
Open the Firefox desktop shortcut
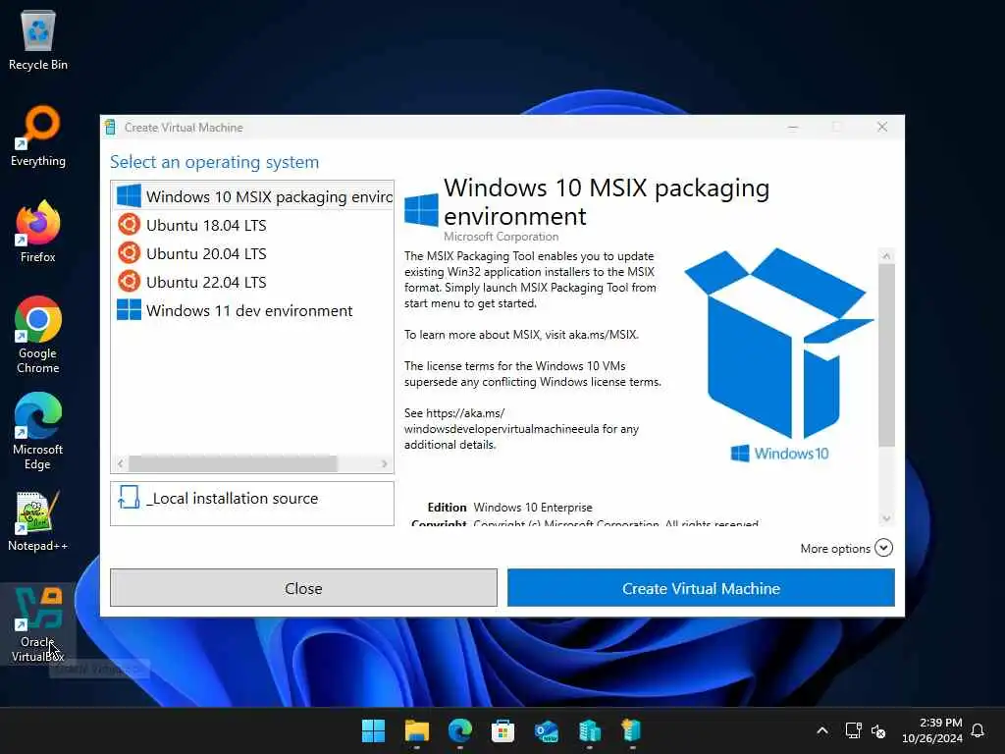38,232
